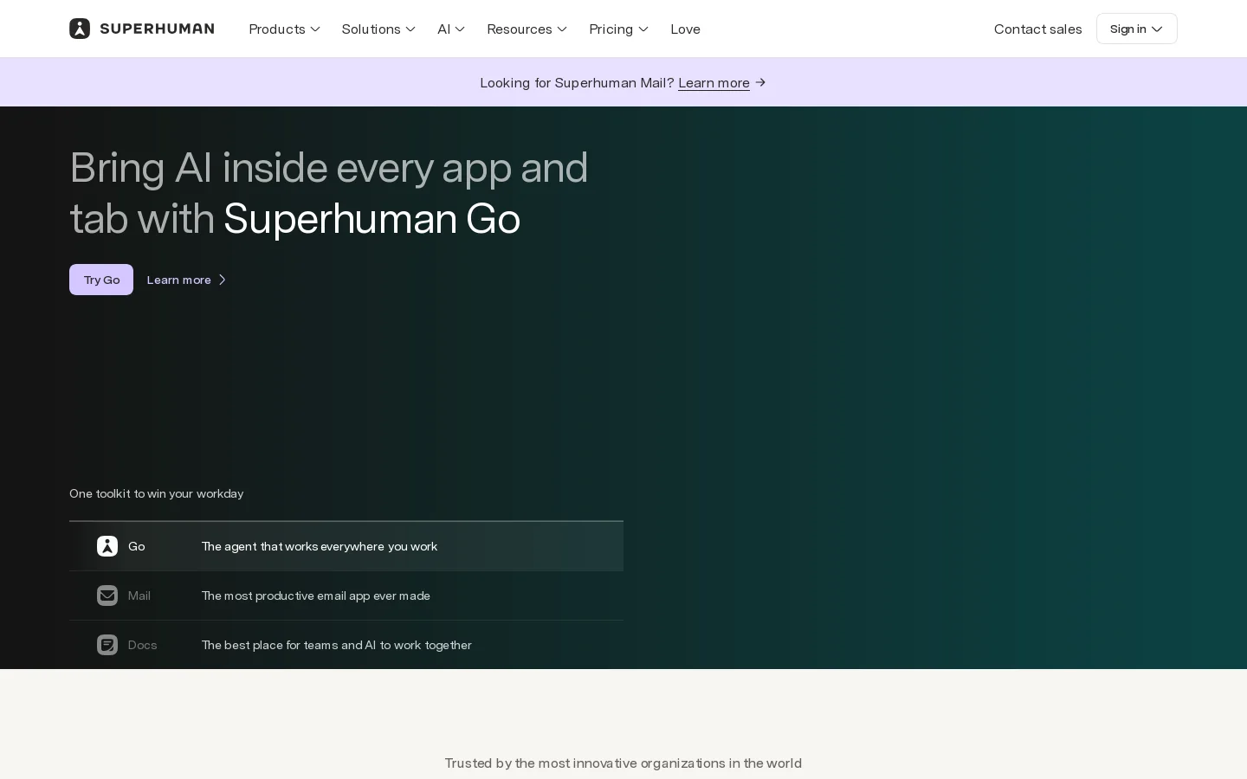Click "Looking for Superhuman Mail?" banner text

(x=577, y=82)
